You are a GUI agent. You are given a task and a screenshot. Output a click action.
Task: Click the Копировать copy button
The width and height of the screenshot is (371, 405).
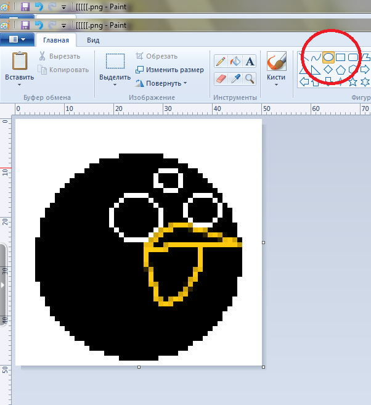coord(63,70)
